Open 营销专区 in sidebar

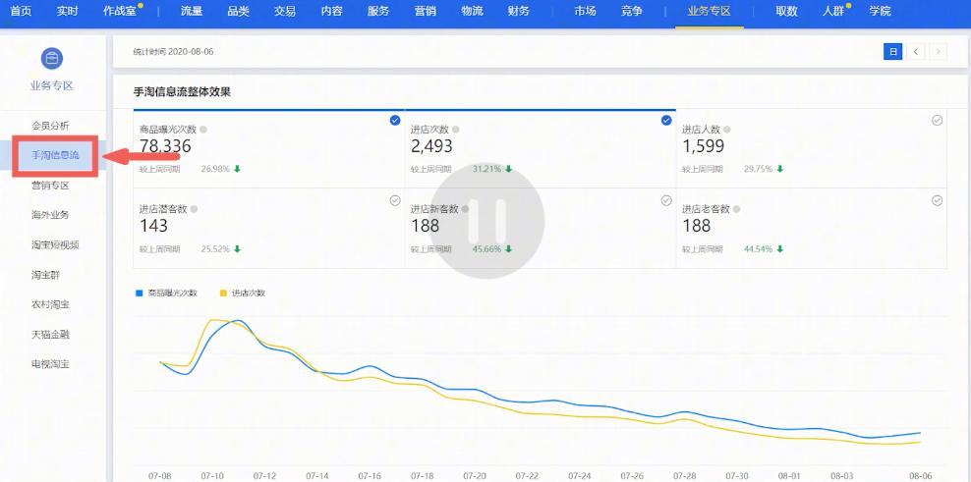51,185
